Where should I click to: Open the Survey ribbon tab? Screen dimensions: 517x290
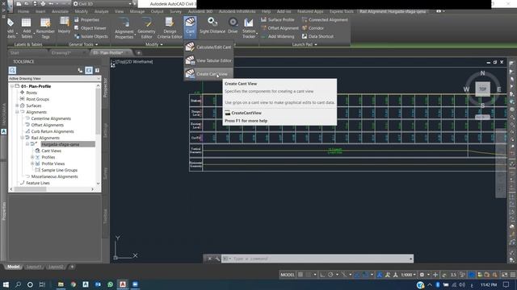(176, 11)
